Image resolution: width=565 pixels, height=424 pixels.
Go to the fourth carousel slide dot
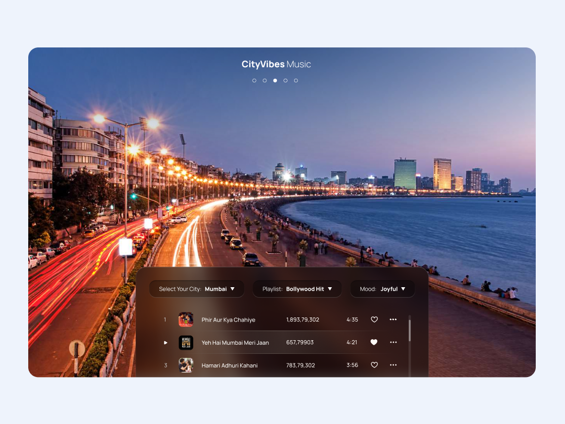click(286, 80)
